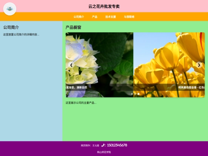Open the 产品 navigation item
This screenshot has height=156, width=208.
click(x=95, y=17)
